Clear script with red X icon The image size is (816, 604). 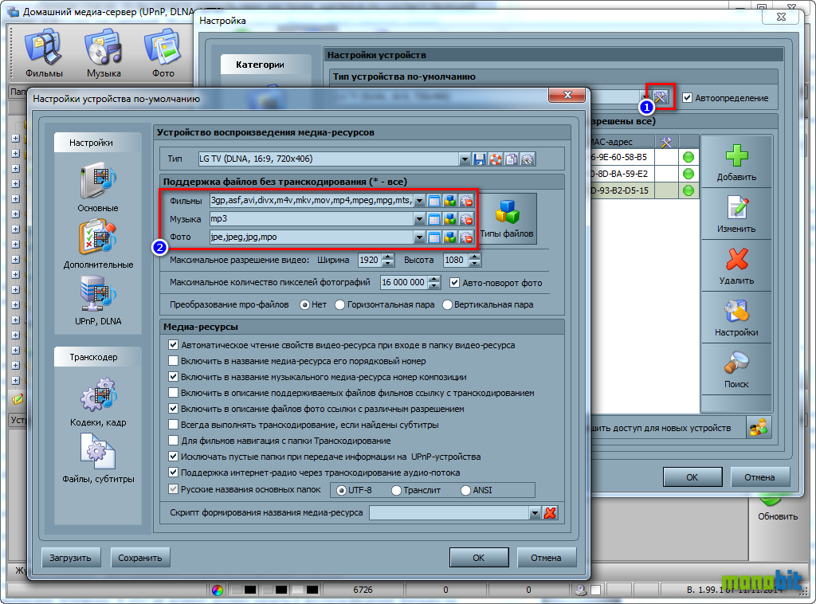[x=550, y=513]
